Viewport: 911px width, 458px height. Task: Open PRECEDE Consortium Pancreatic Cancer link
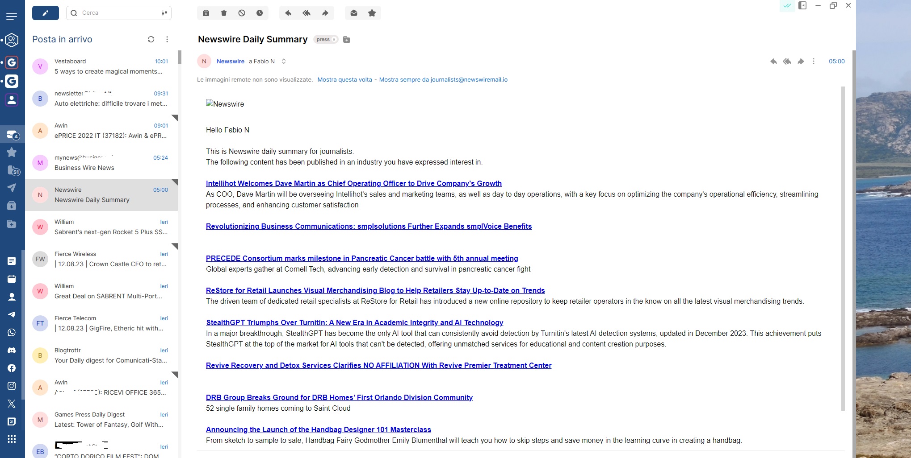[x=362, y=259]
